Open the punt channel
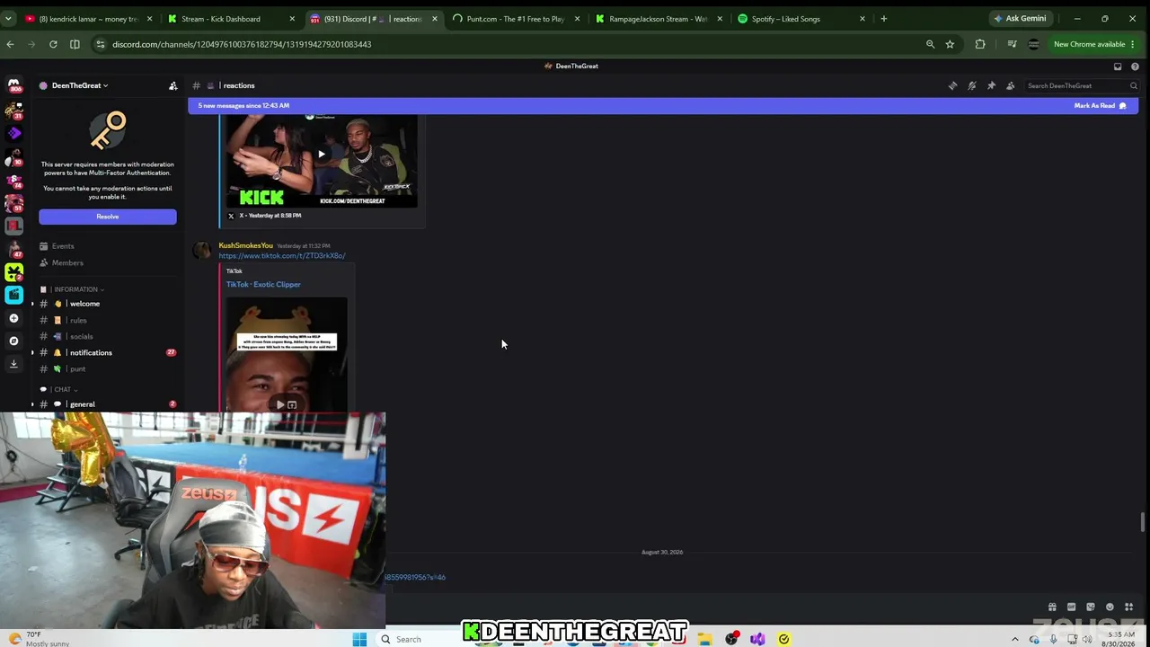The image size is (1150, 647). click(78, 369)
